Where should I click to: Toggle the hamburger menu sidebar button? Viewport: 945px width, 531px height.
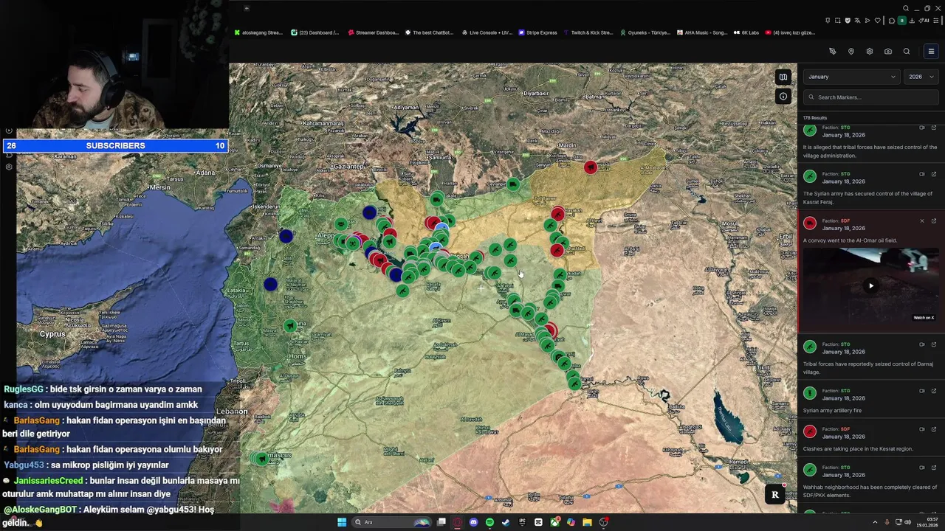931,52
